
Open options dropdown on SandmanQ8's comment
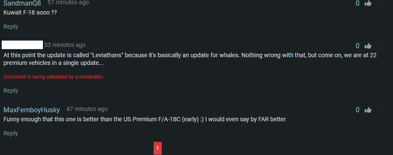coord(381,3)
